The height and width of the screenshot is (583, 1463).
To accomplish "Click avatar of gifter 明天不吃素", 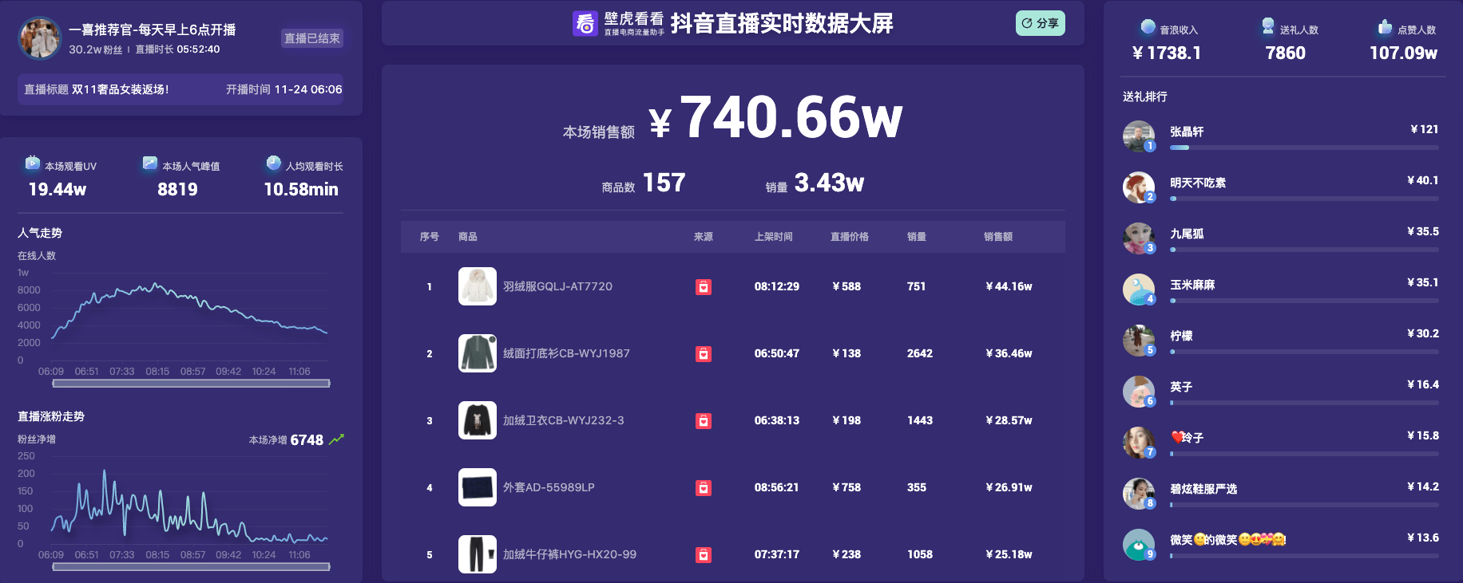I will point(1139,187).
